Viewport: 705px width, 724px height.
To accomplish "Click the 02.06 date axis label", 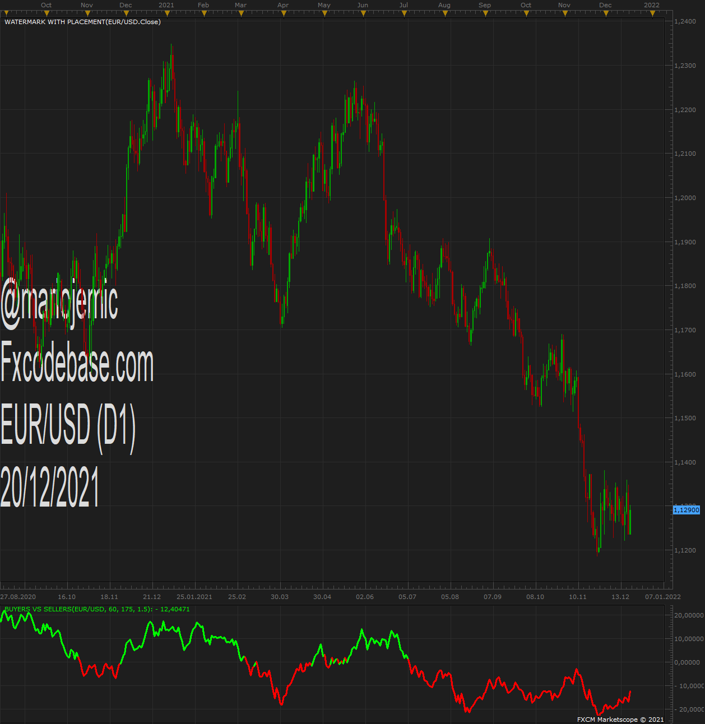I will [x=365, y=597].
